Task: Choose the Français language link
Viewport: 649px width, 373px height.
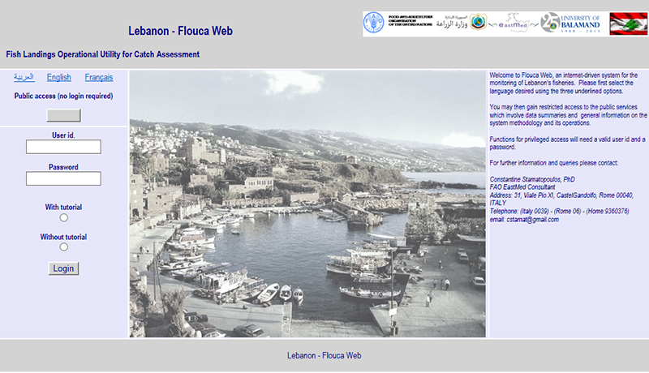Action: [99, 78]
